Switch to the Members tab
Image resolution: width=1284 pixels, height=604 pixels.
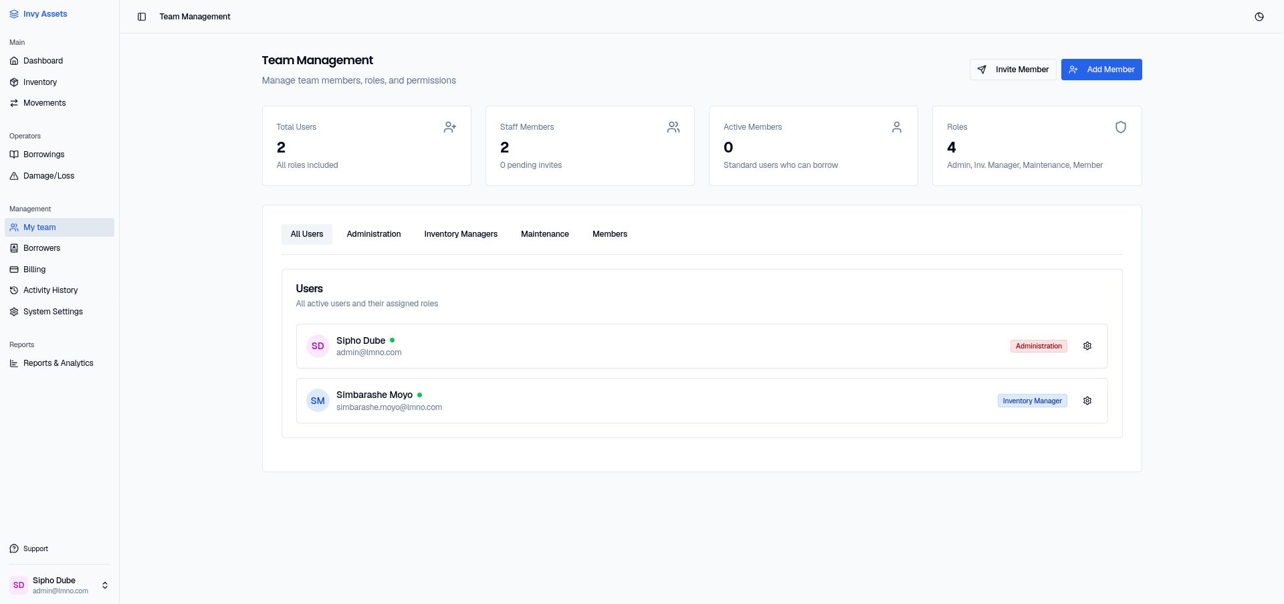coord(610,234)
